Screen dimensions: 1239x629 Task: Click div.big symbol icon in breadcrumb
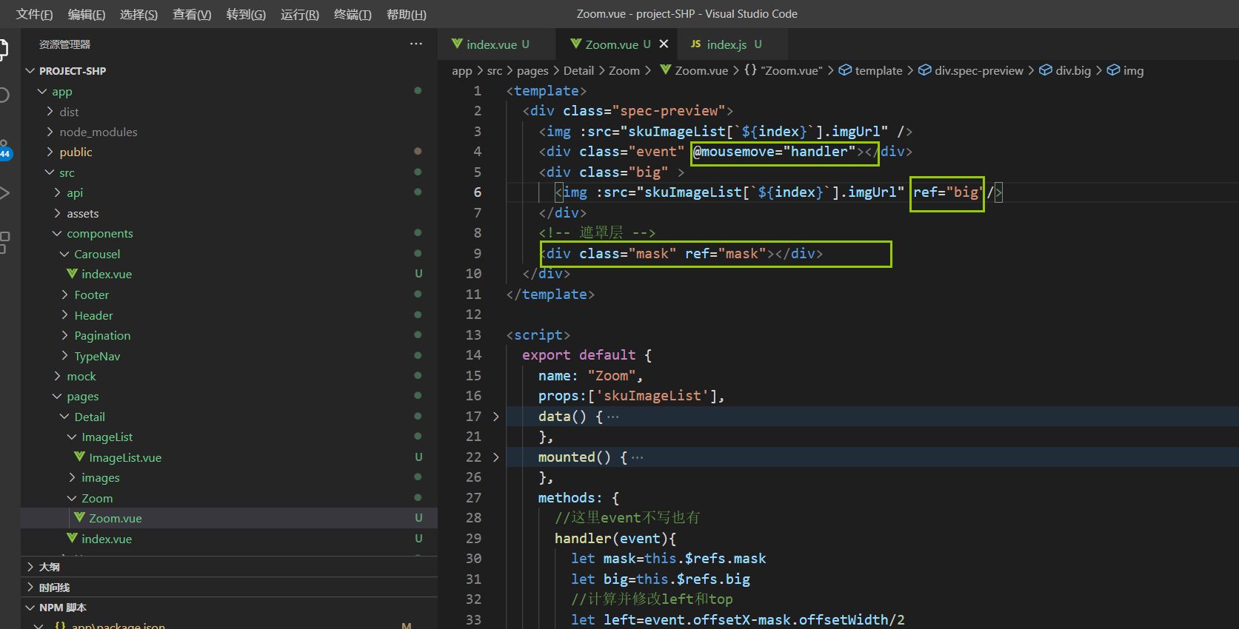point(1046,70)
